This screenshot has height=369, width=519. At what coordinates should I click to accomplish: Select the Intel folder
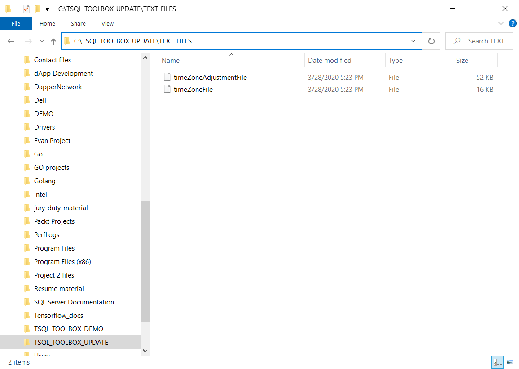coord(40,195)
